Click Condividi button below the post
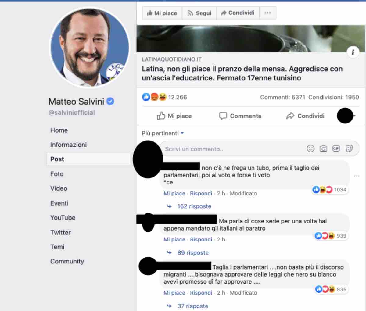This screenshot has height=311, width=366. click(x=305, y=116)
